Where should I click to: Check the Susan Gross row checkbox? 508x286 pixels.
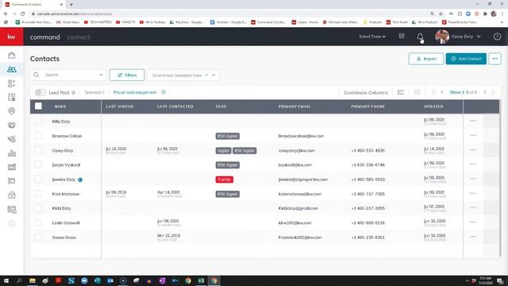38,237
